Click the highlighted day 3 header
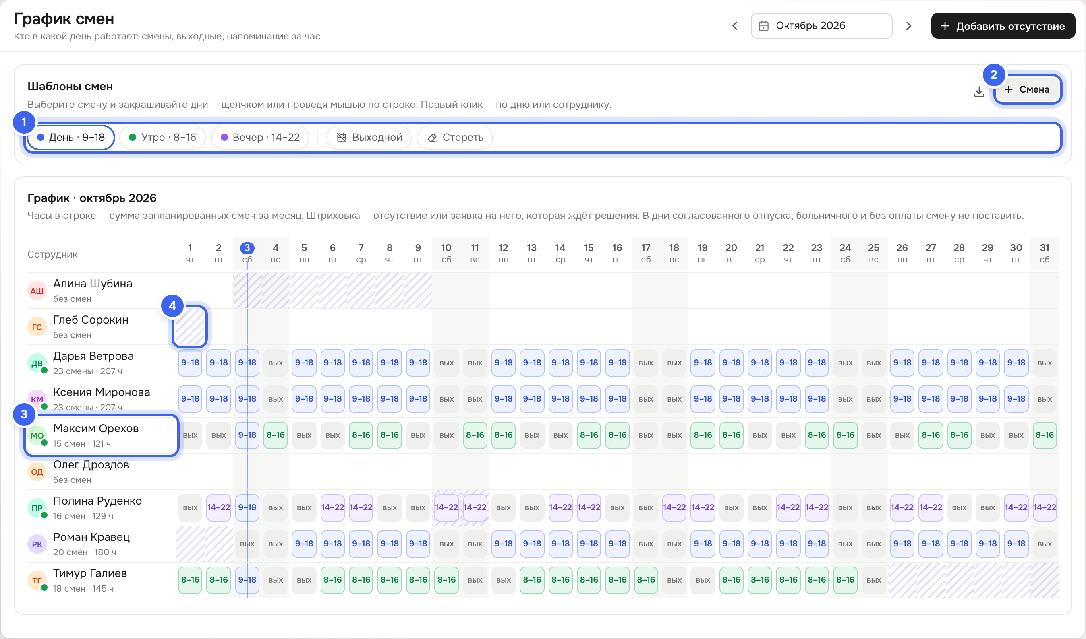This screenshot has height=639, width=1086. 247,253
